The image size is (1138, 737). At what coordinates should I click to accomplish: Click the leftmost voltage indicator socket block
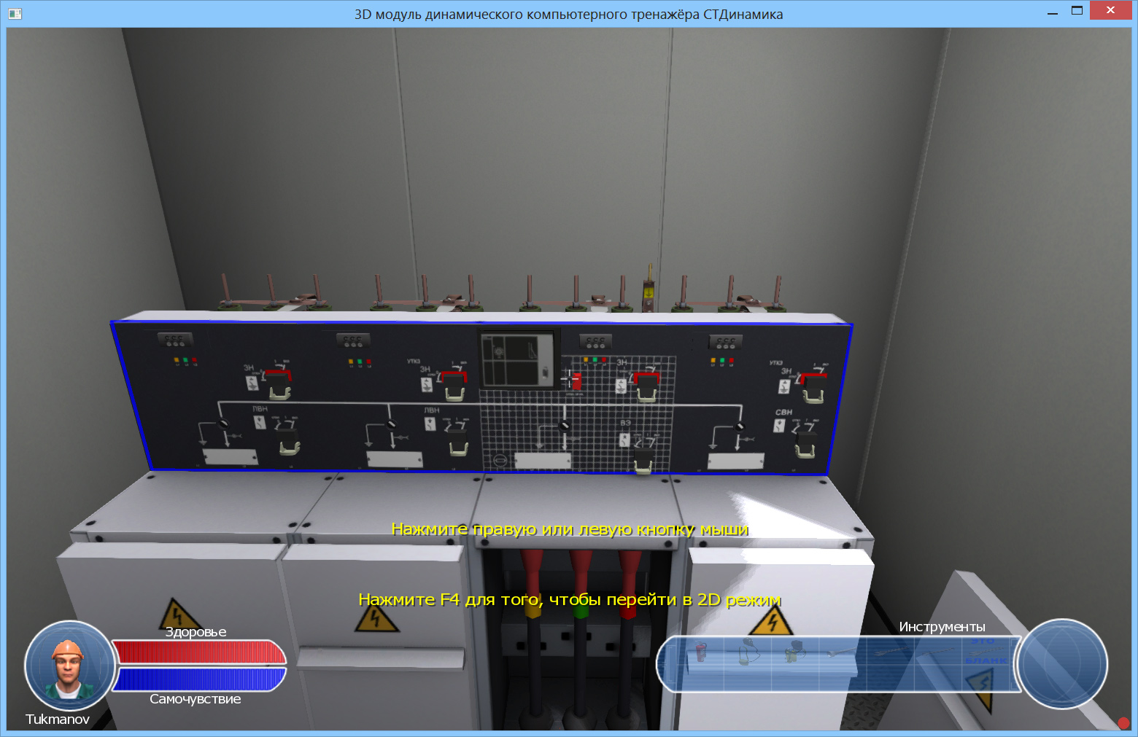click(x=175, y=340)
